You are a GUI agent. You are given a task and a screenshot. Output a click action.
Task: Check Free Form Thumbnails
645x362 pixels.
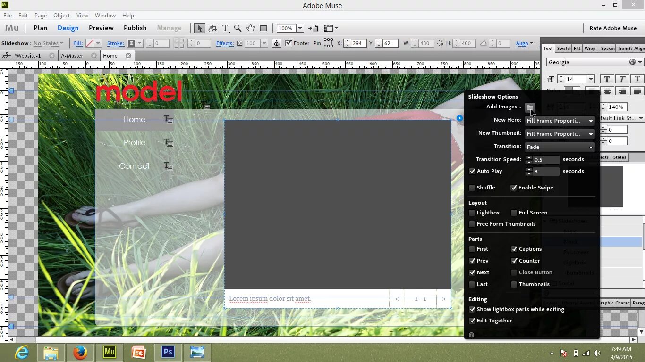click(x=472, y=224)
